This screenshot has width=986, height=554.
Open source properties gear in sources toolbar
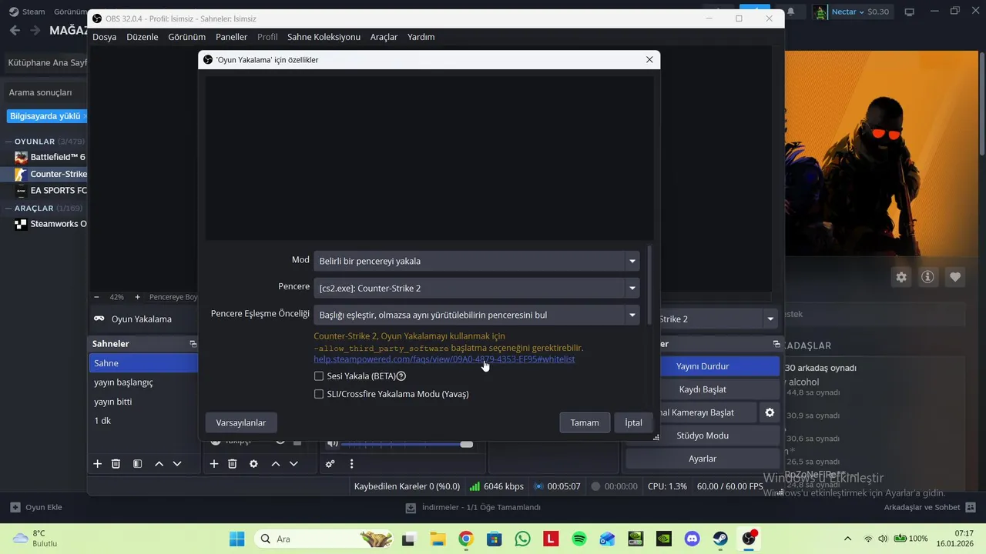point(253,464)
